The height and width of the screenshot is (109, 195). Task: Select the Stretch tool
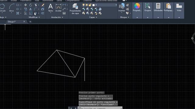coord(26,13)
